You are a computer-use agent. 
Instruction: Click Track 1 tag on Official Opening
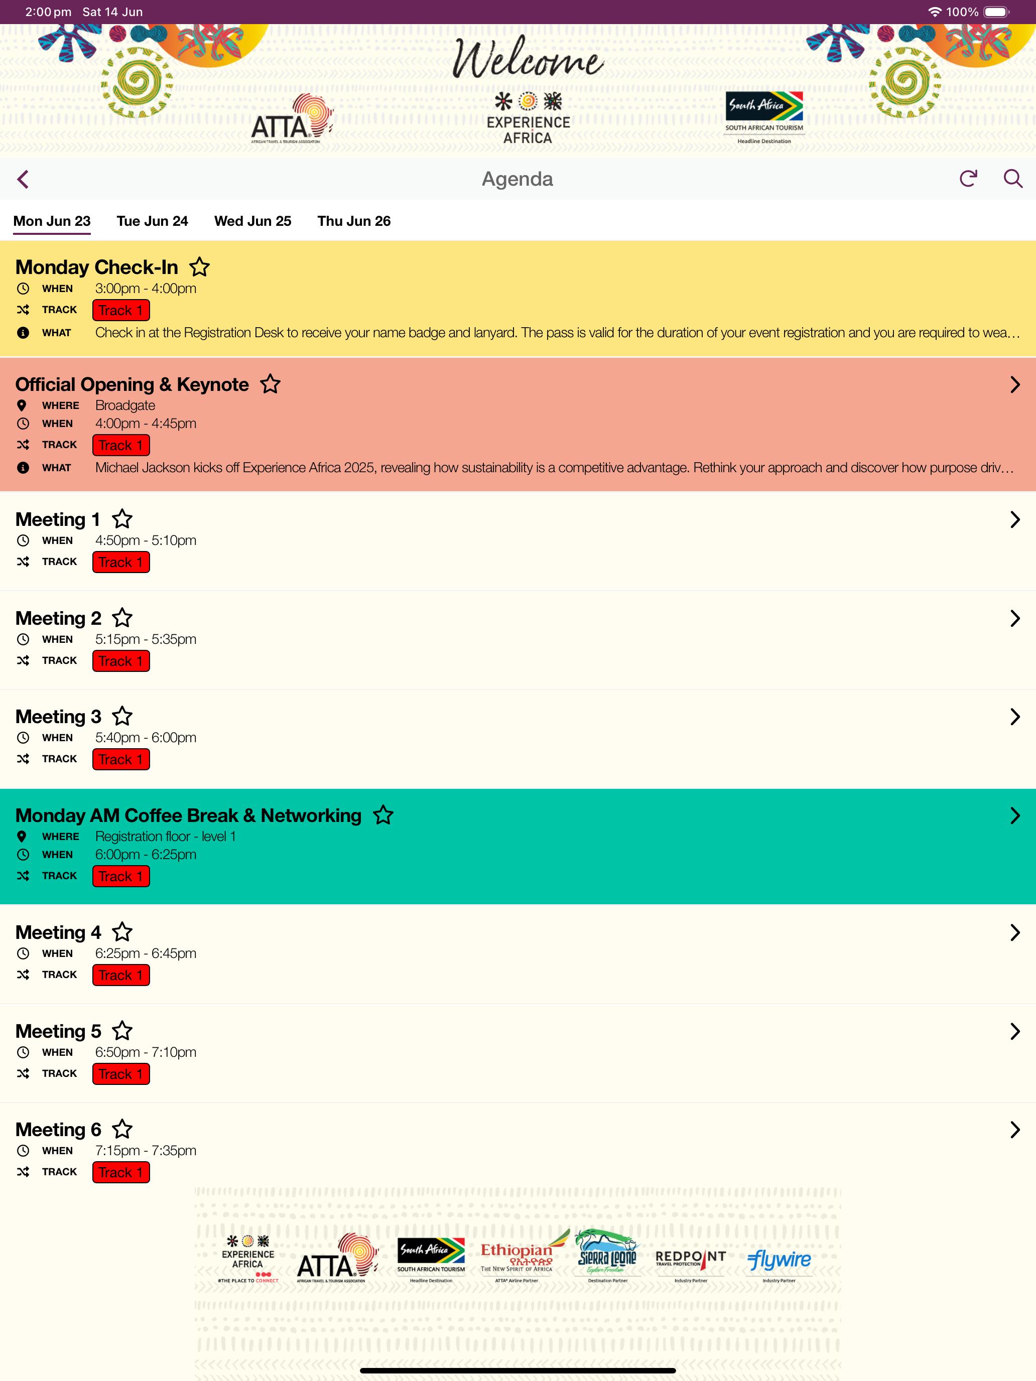[x=121, y=445]
